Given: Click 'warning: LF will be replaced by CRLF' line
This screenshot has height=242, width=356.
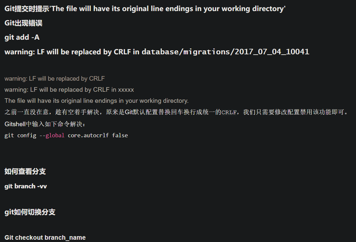Looking at the screenshot, I should [54, 79].
